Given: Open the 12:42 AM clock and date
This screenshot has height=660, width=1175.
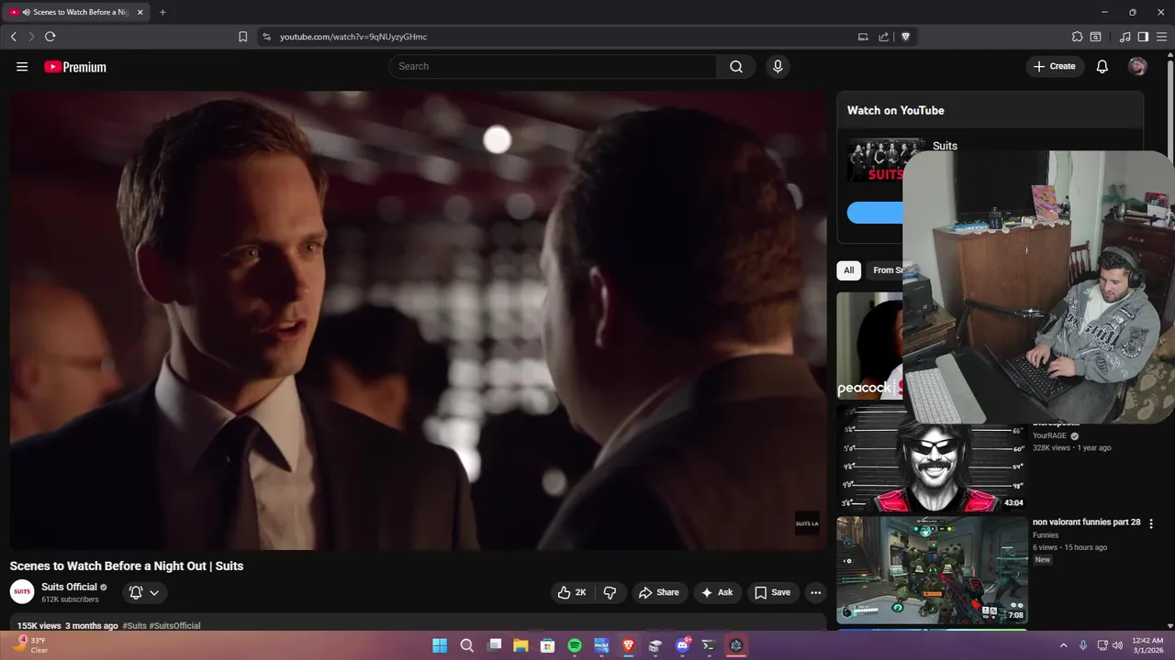Looking at the screenshot, I should [1147, 645].
